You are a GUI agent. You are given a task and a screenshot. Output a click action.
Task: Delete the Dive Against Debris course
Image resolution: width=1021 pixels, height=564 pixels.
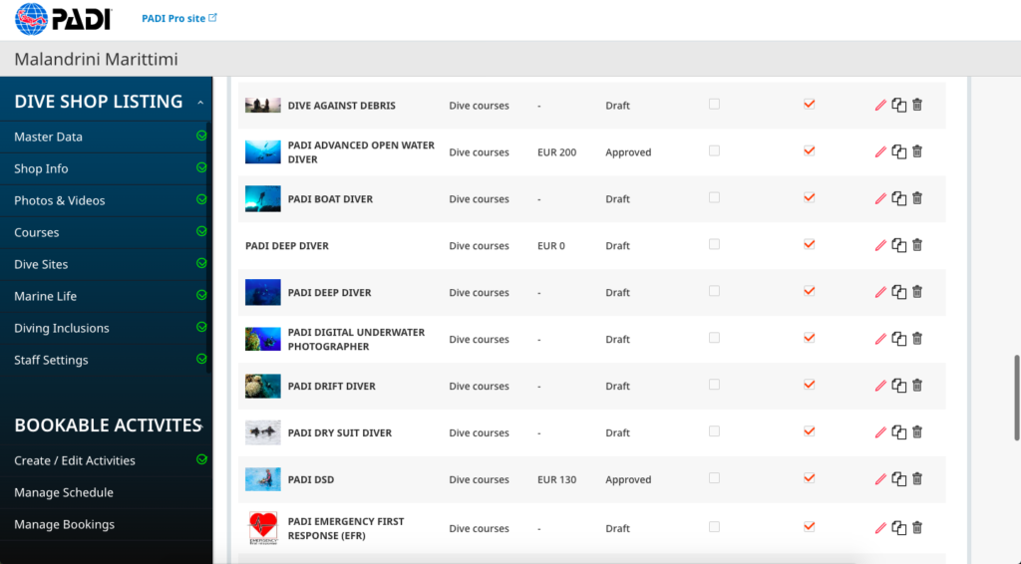tap(917, 105)
